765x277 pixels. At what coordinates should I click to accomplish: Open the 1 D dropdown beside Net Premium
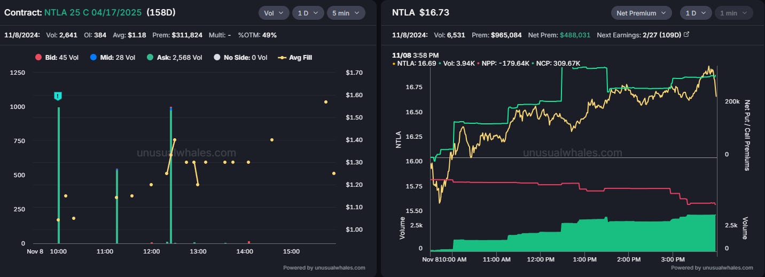[x=696, y=13]
